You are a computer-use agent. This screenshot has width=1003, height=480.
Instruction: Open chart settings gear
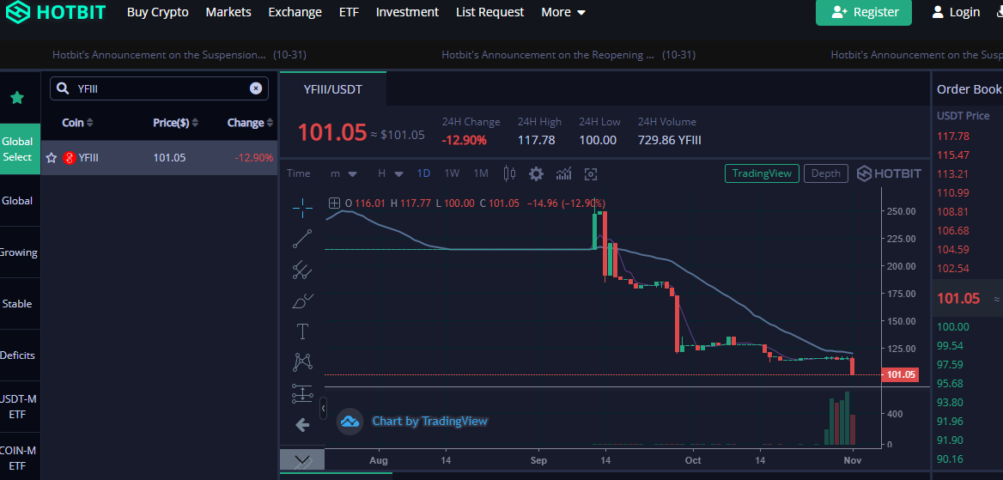point(536,173)
